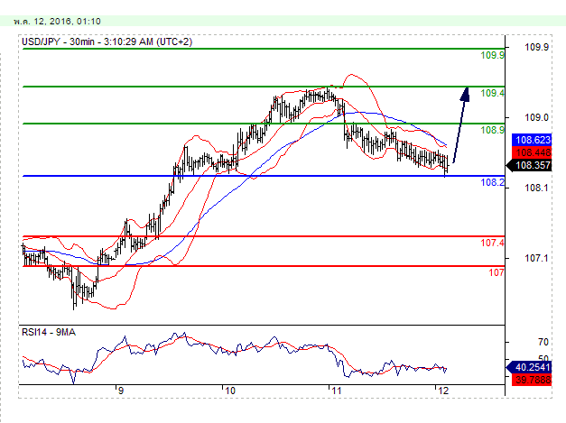
Task: Click the 70 level on the RSI axis
Action: pyautogui.click(x=543, y=342)
